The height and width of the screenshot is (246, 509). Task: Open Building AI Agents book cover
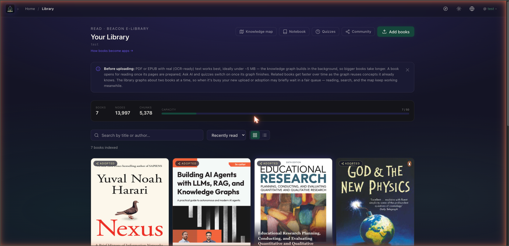tap(212, 202)
